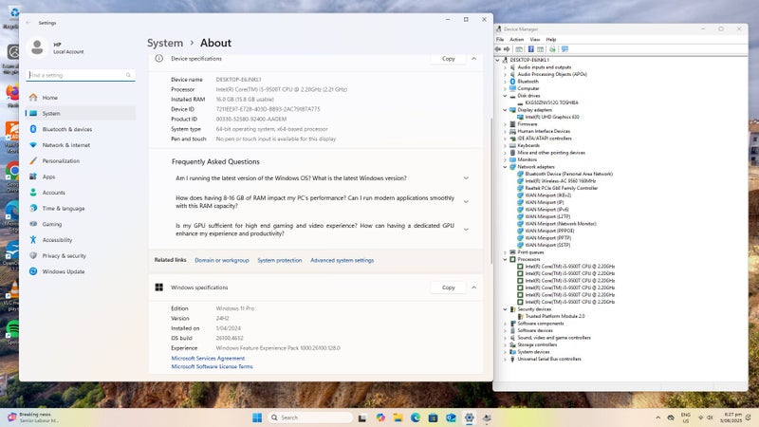Open Personalization settings page
Image resolution: width=759 pixels, height=427 pixels.
point(80,160)
